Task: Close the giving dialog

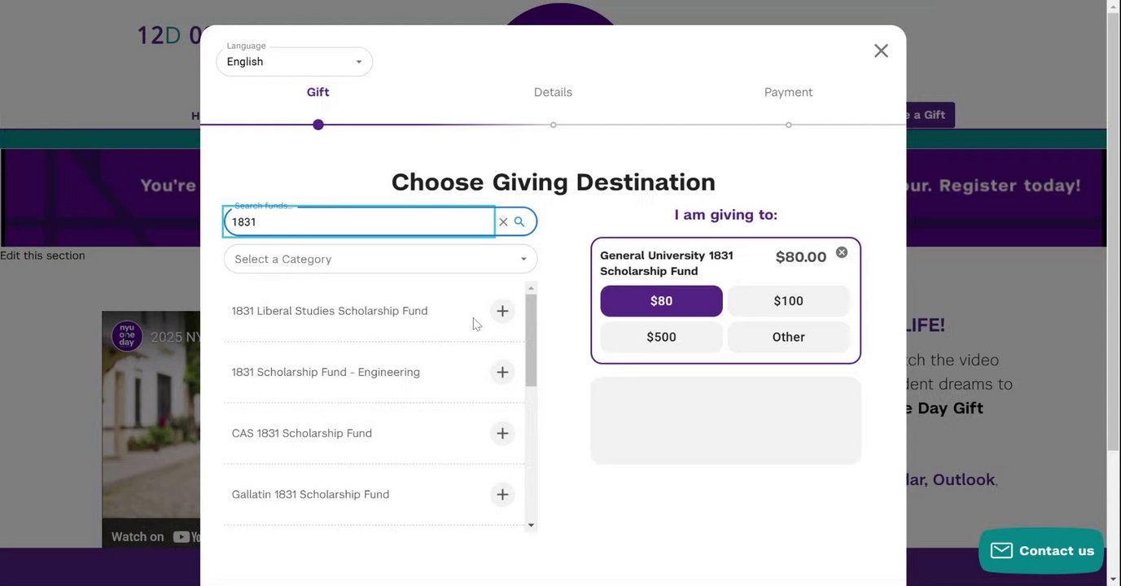Action: pyautogui.click(x=881, y=50)
